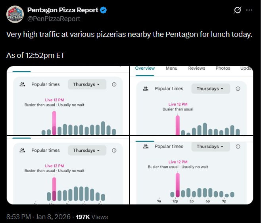Click the pink live bar in bottom-right chart
The image size is (261, 223).
click(x=178, y=185)
